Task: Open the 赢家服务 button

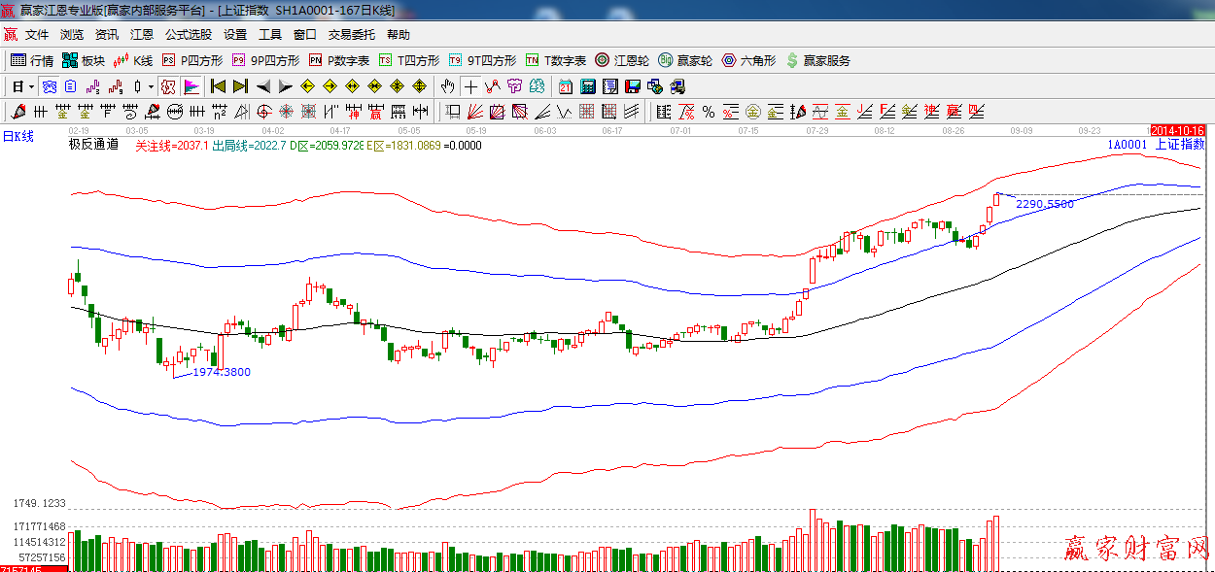Action: [x=817, y=60]
